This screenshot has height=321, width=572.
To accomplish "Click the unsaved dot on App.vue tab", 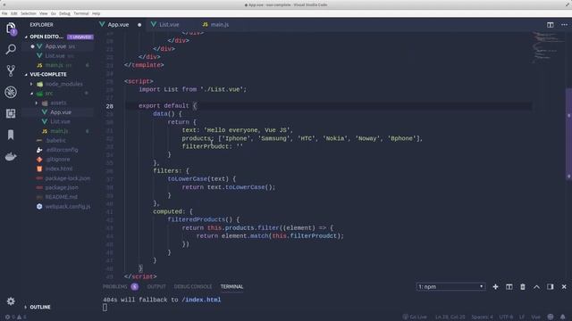I will pos(139,25).
